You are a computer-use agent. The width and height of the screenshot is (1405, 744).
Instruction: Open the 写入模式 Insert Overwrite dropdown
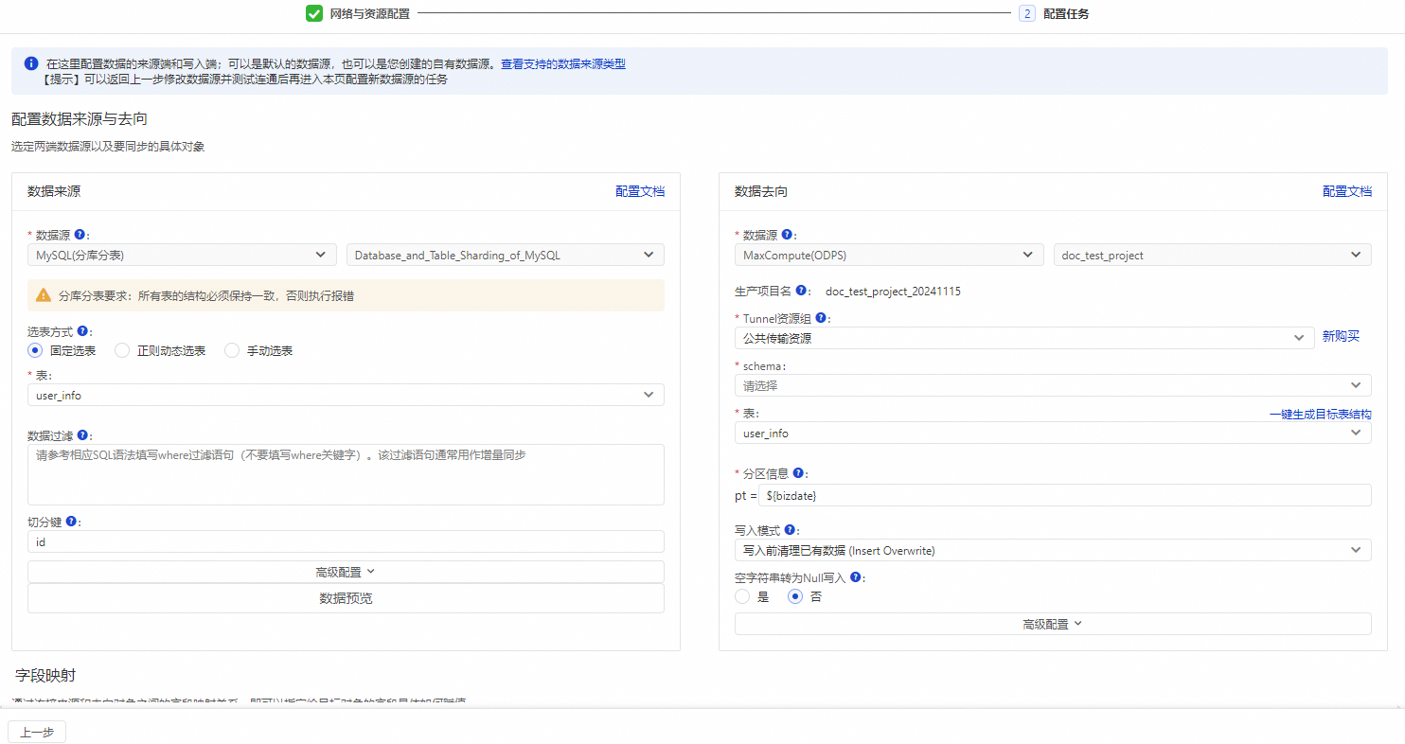click(1053, 550)
